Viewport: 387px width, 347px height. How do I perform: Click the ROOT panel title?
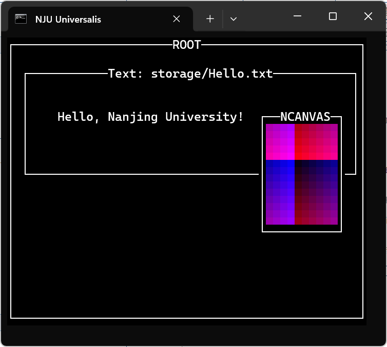click(187, 45)
